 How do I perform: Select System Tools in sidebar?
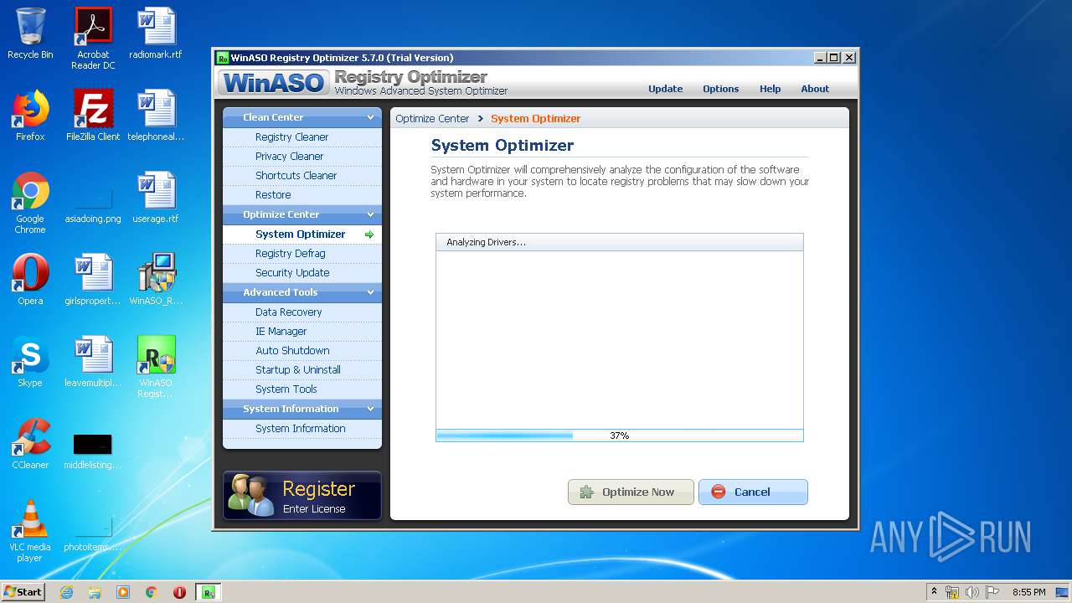click(301, 389)
